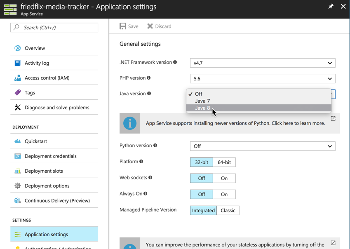The image size is (350, 249).
Task: Switch Managed Pipeline Version to Classic
Action: click(228, 211)
